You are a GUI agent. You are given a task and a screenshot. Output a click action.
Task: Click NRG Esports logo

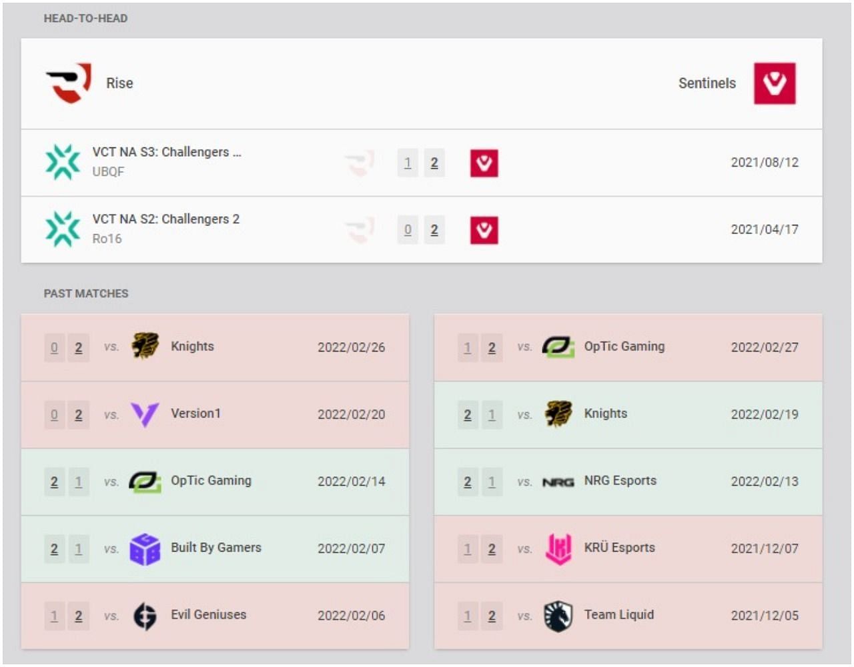pos(558,482)
